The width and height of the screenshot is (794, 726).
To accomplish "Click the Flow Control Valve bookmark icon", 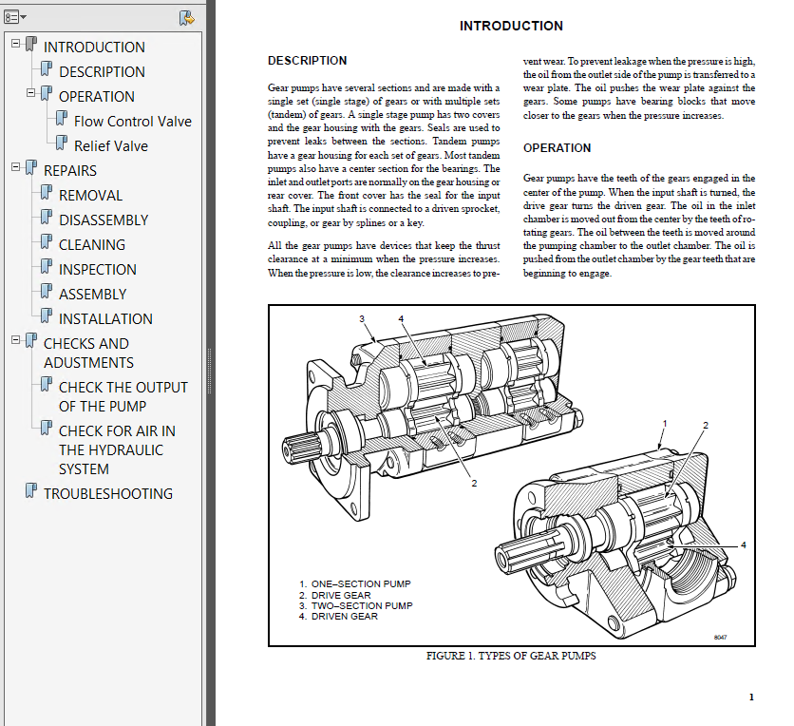I will (62, 119).
